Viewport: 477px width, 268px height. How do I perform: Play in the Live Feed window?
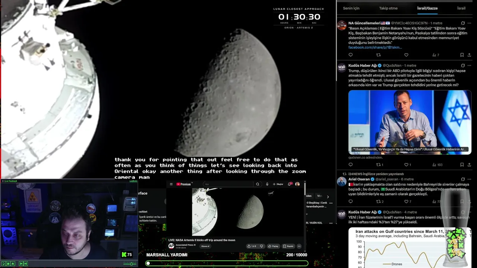click(4, 264)
